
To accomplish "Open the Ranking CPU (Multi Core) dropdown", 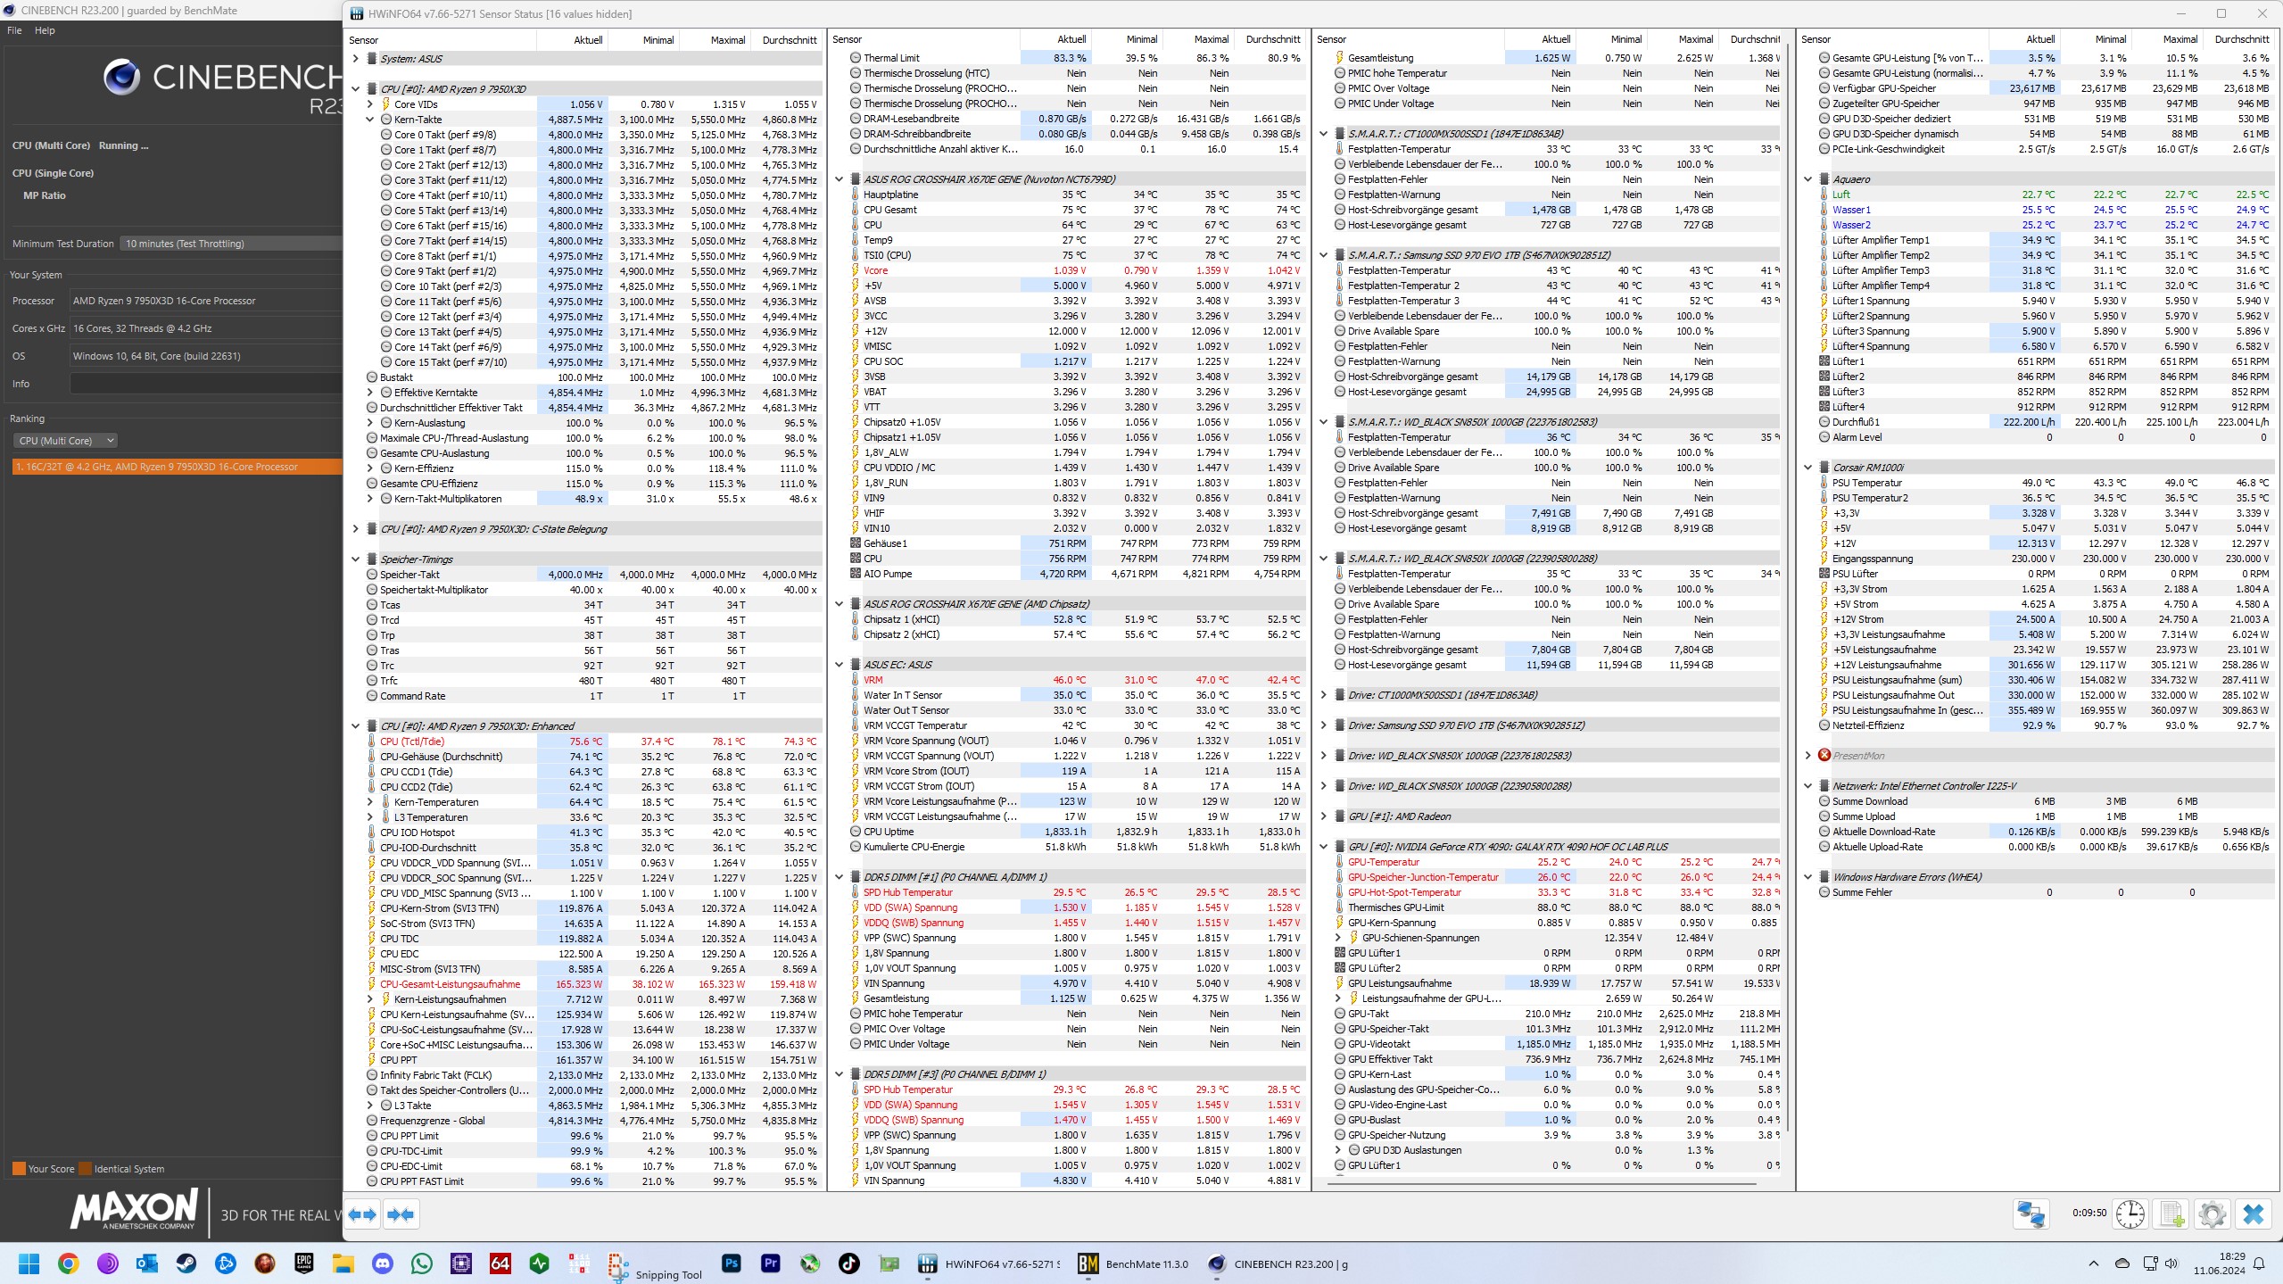I will pyautogui.click(x=65, y=441).
